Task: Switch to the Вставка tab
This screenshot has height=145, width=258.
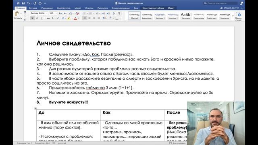Action: [x=33, y=8]
